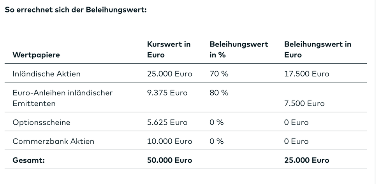The height and width of the screenshot is (184, 389).
Task: Select the 17.500 Euro cell
Action: click(x=306, y=73)
